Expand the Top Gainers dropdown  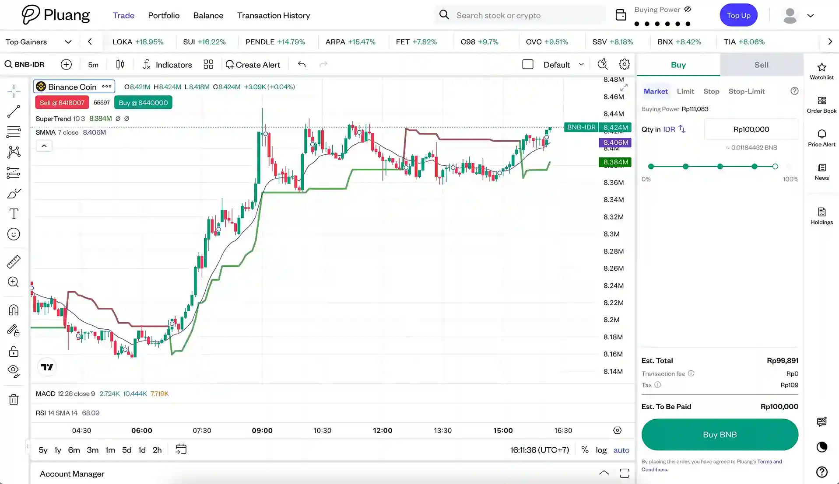click(39, 42)
